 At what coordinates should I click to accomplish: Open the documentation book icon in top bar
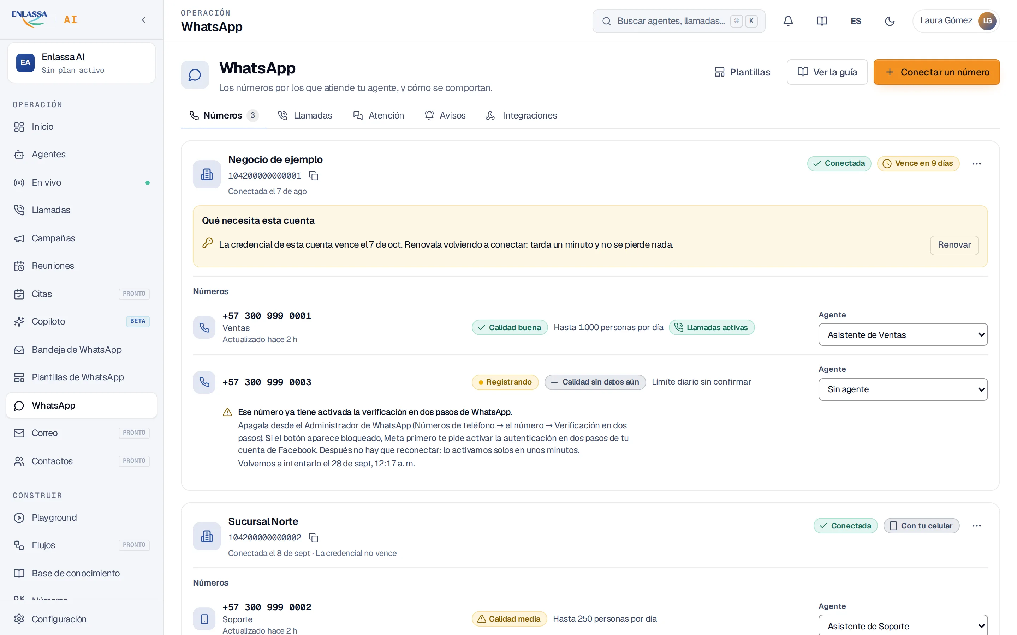click(x=822, y=20)
